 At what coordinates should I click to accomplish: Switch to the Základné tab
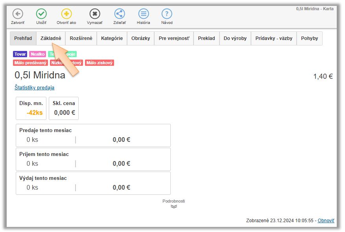[51, 38]
